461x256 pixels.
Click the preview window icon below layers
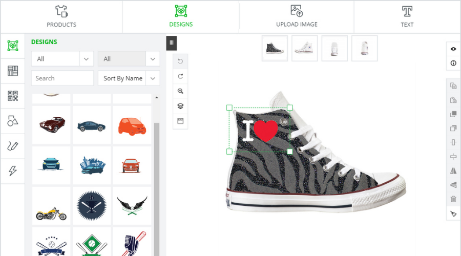(180, 121)
